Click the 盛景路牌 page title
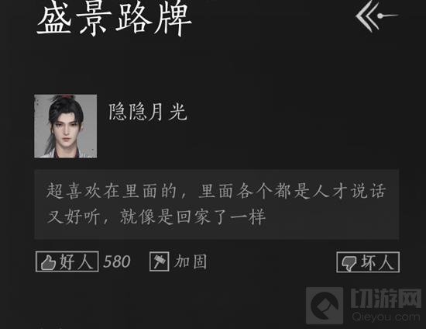 point(115,19)
